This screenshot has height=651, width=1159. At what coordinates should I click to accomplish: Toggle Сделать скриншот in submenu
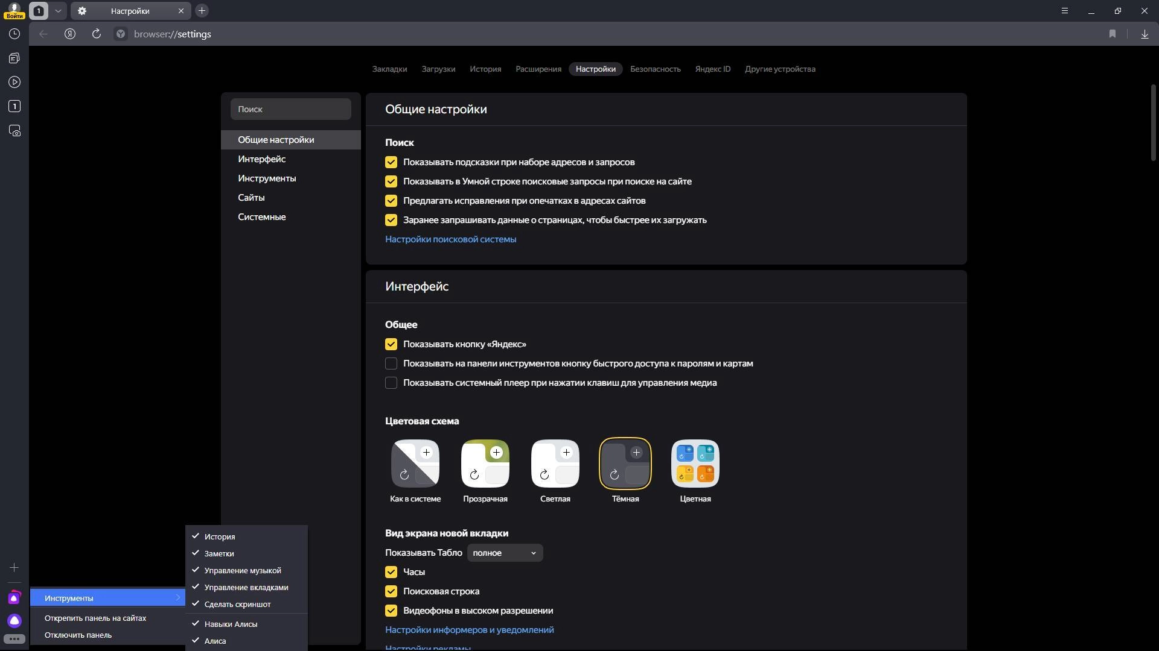click(x=247, y=604)
